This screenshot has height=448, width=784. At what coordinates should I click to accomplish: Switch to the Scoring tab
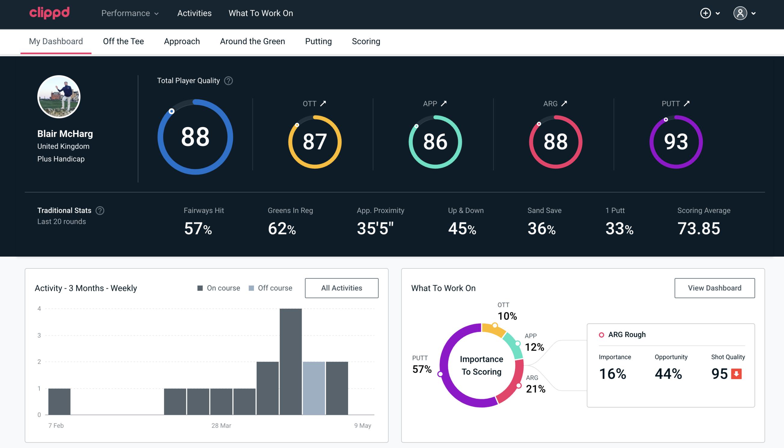click(x=366, y=41)
